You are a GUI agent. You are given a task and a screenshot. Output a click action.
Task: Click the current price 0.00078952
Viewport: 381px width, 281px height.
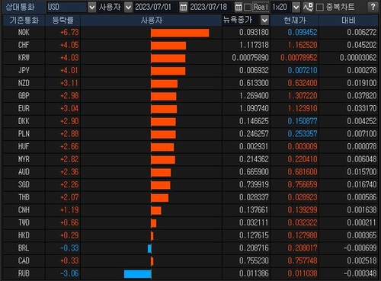point(299,58)
